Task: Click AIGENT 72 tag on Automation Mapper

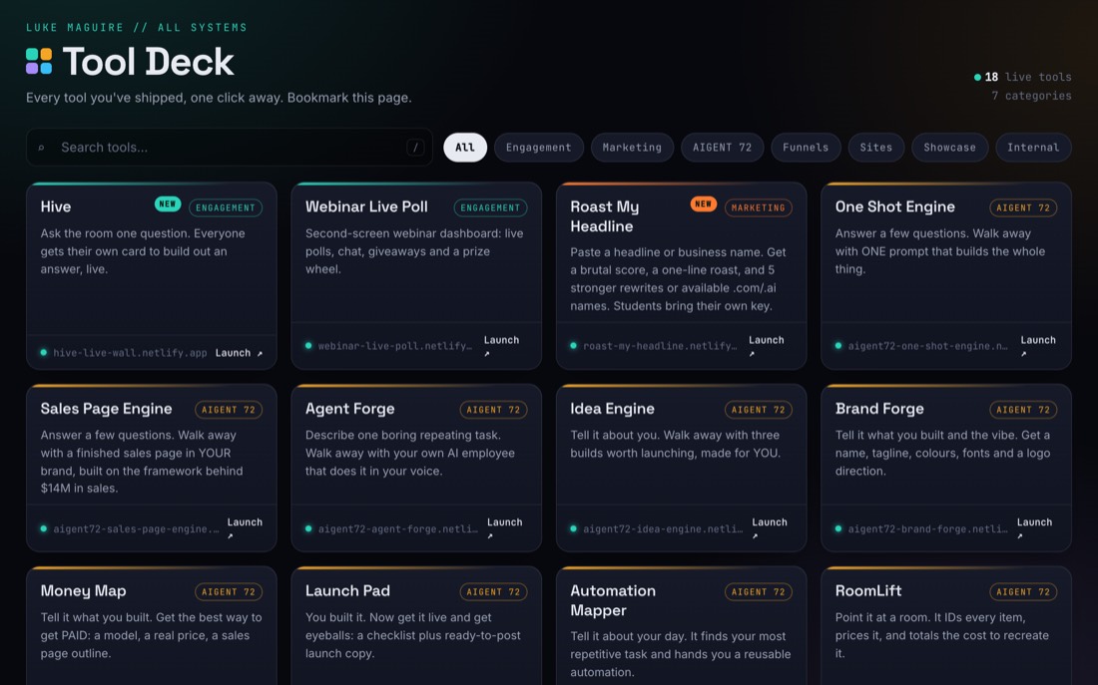Action: coord(759,592)
